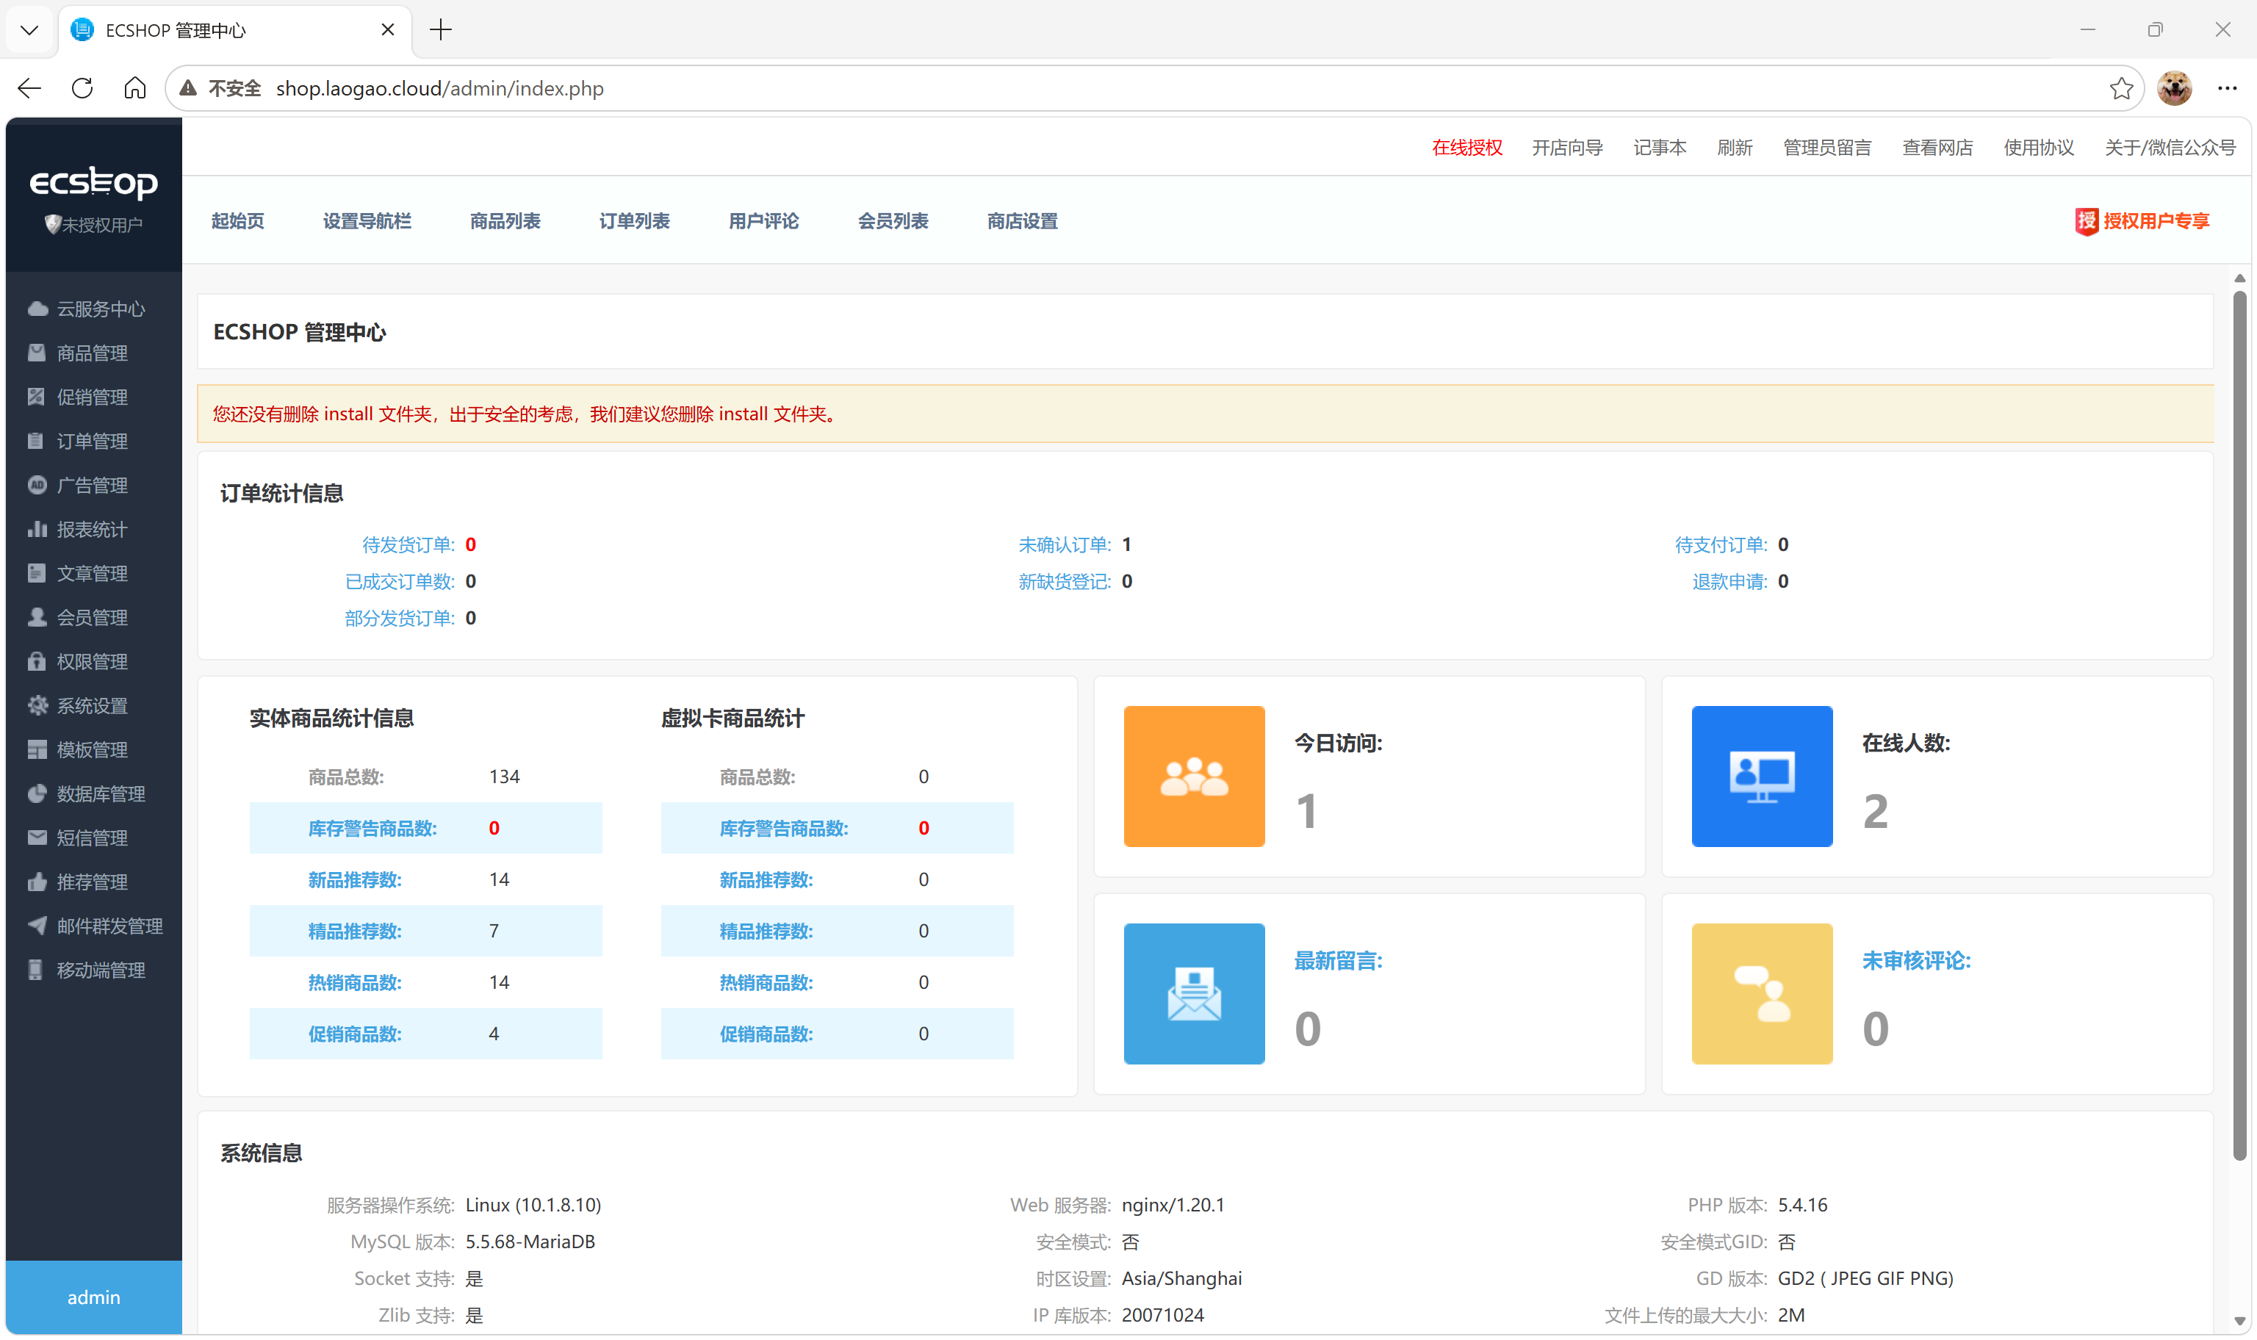Click the 部分发货订单 statistic link

click(x=399, y=619)
